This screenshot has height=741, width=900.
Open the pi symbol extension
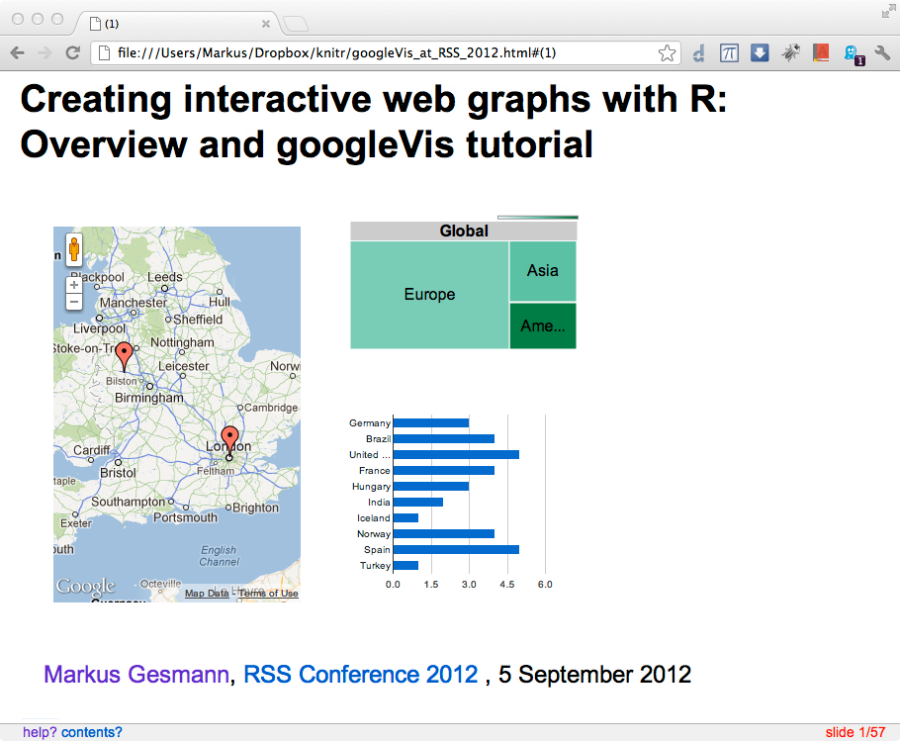(x=729, y=53)
